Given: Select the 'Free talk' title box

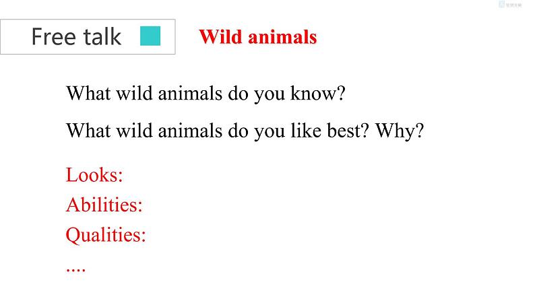Looking at the screenshot, I should pyautogui.click(x=88, y=36).
